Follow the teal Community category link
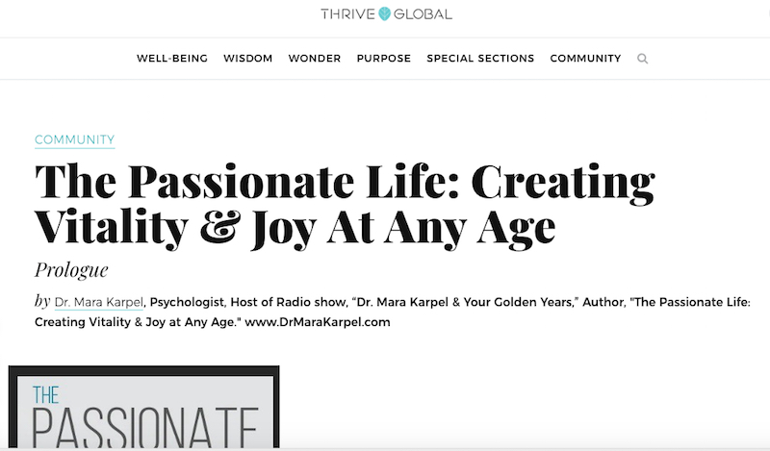The width and height of the screenshot is (770, 451). coord(75,139)
